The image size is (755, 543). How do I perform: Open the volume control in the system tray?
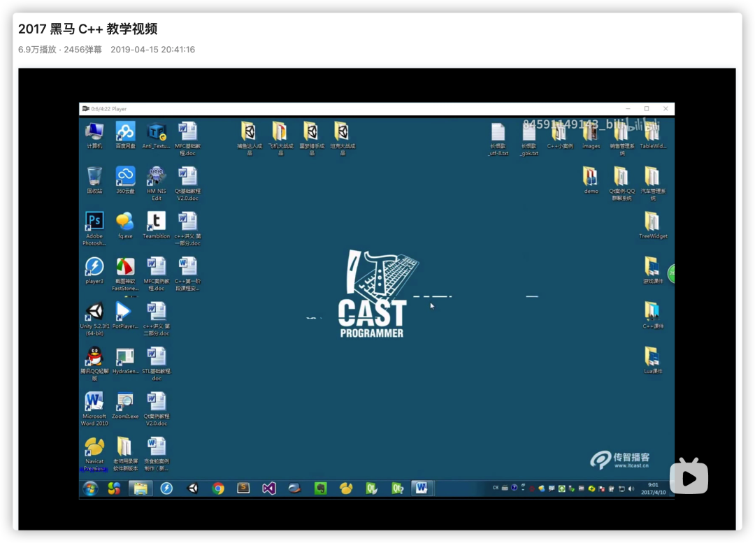coord(631,487)
